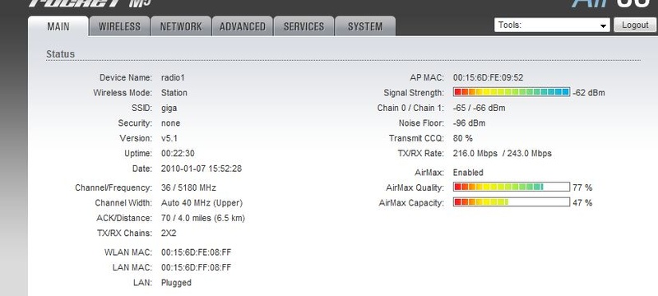Image resolution: width=658 pixels, height=296 pixels.
Task: Open the NETWORK tab
Action: tap(181, 26)
